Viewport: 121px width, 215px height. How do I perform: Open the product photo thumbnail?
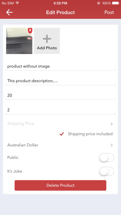click(19, 41)
